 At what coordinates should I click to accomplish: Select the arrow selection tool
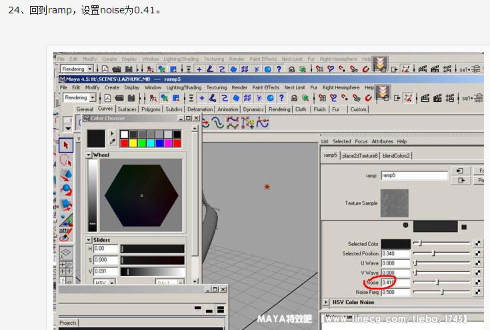(x=65, y=145)
